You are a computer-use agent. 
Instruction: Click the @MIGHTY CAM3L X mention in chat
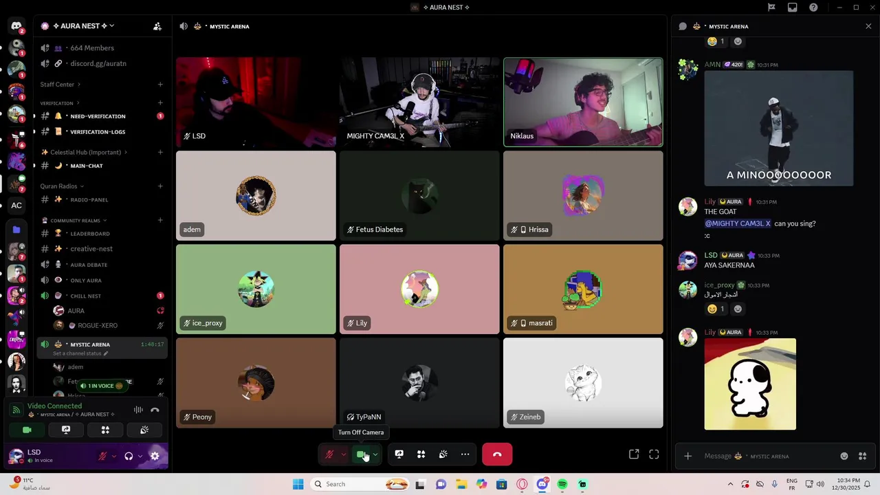[x=738, y=223]
